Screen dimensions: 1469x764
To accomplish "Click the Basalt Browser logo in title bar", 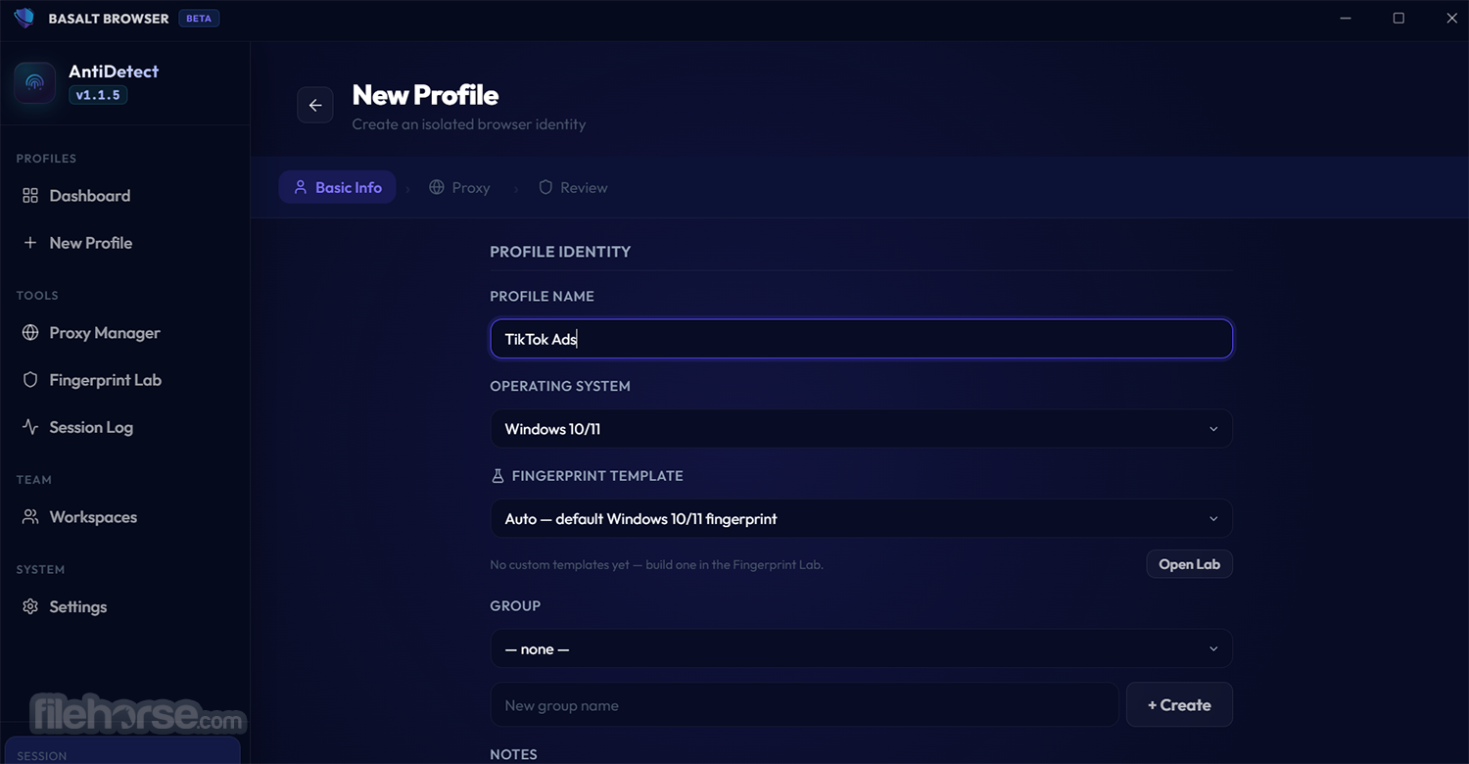I will [x=24, y=19].
